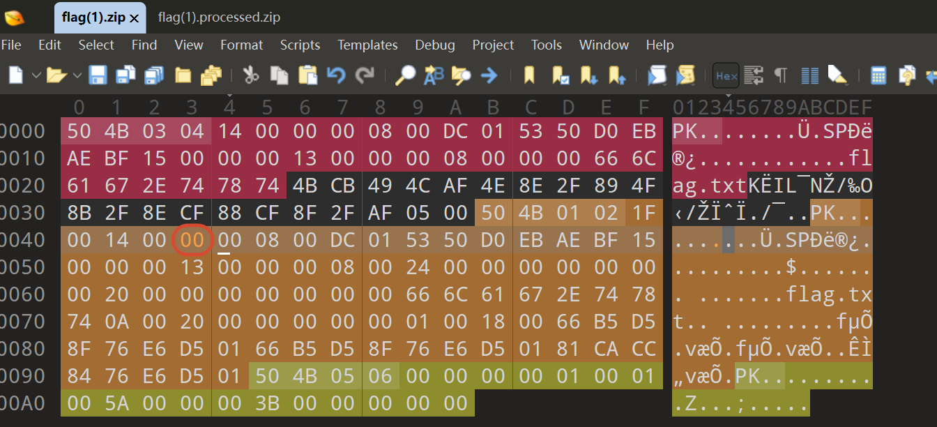Open the Help menu

point(660,45)
